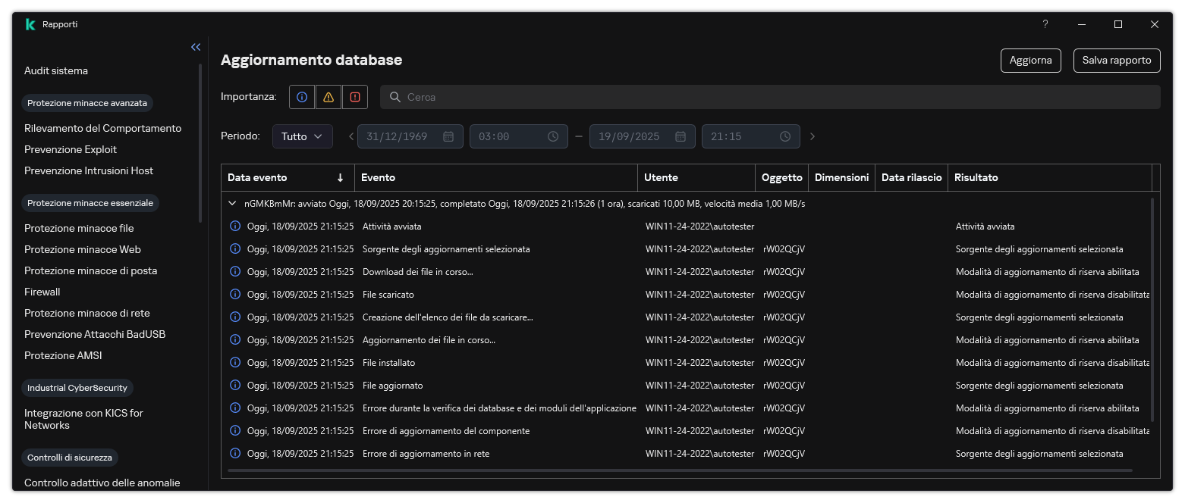This screenshot has height=503, width=1185.
Task: Open Protezione minacce file report
Action: pos(79,228)
